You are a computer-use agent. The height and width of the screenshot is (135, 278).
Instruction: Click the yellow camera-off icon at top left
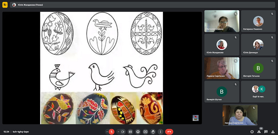tap(5, 5)
